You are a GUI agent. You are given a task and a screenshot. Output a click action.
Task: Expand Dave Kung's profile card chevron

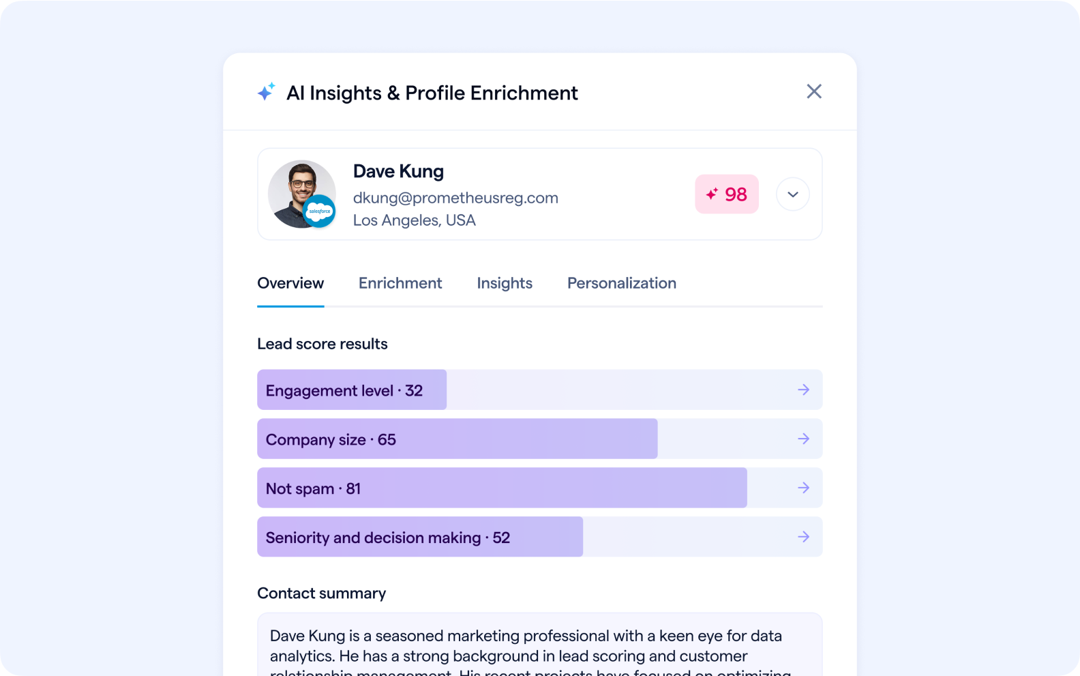[793, 194]
